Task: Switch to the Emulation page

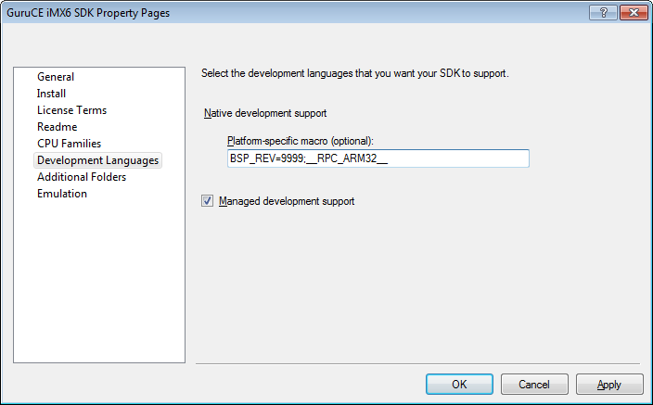Action: point(62,194)
